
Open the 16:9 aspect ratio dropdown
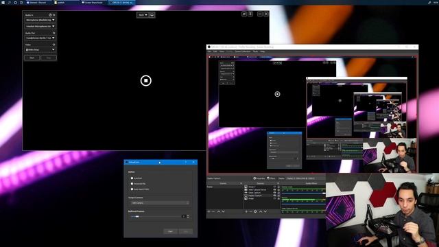coord(143,15)
